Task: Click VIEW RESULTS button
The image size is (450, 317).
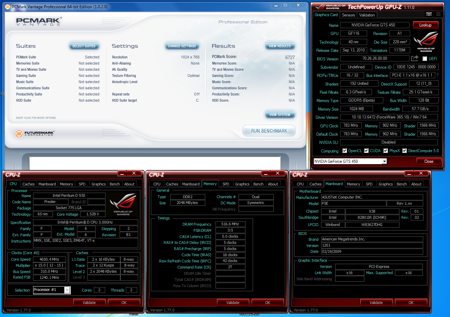Action: pos(280,46)
